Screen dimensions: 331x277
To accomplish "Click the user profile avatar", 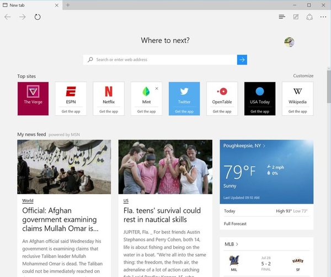I will 289,42.
